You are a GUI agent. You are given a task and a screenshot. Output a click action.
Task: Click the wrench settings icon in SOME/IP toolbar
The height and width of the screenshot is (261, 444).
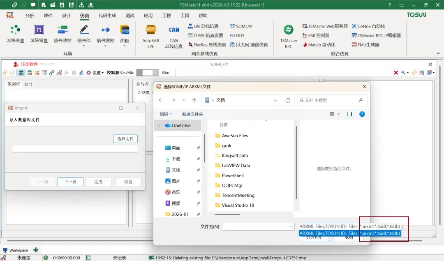coord(81,72)
